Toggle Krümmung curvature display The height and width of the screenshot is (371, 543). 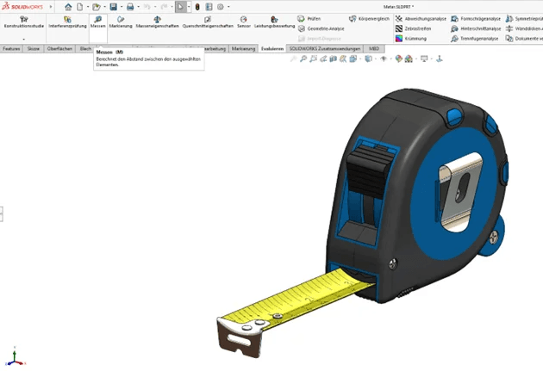tap(412, 39)
